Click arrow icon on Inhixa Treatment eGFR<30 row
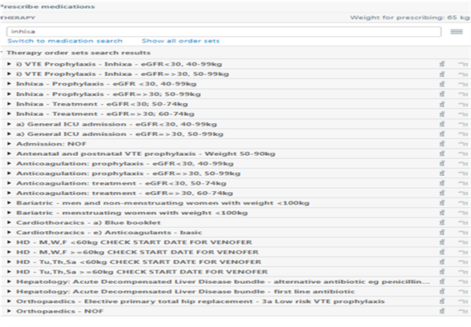Screen dimensions: 471x327 point(463,104)
